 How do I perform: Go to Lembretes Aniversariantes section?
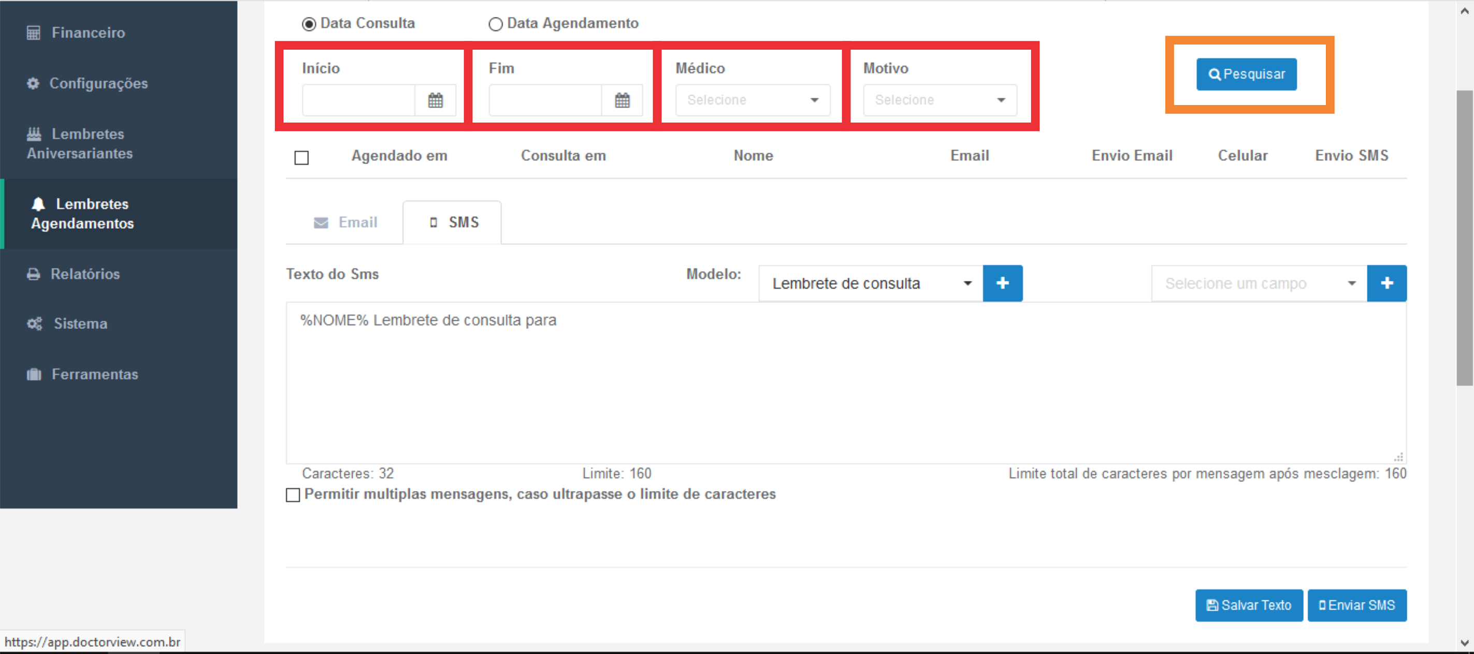coord(80,143)
